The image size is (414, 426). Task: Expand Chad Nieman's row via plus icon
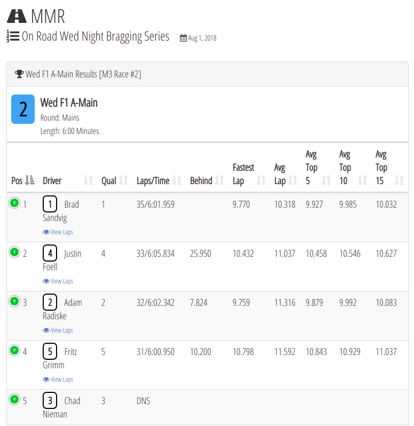pos(14,399)
